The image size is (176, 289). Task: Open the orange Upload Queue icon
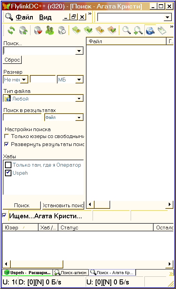click(x=100, y=30)
